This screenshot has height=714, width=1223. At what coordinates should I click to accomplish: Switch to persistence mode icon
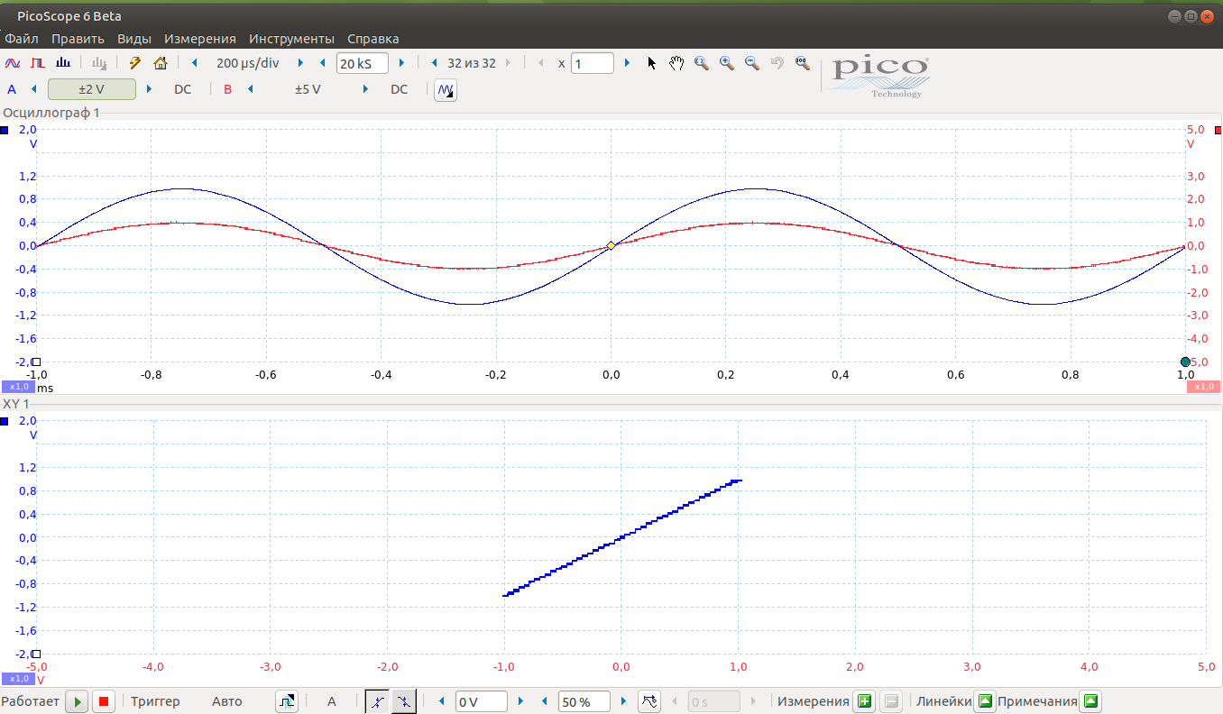coord(38,63)
